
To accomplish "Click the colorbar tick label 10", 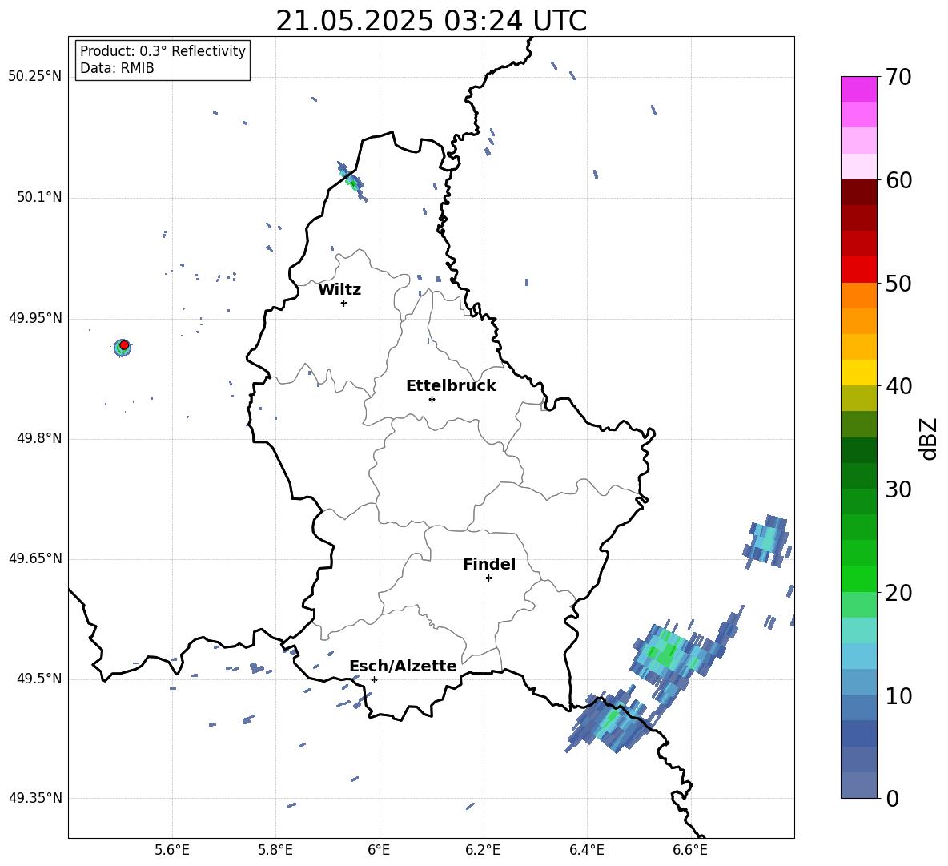I will click(x=898, y=695).
